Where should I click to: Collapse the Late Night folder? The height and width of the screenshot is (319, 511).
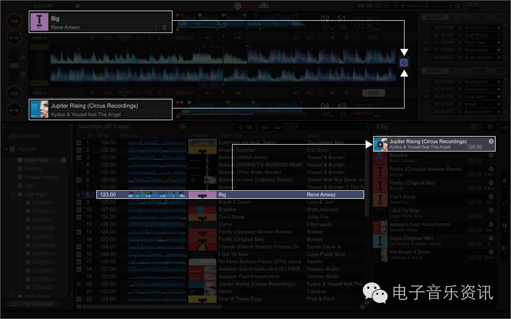12,195
